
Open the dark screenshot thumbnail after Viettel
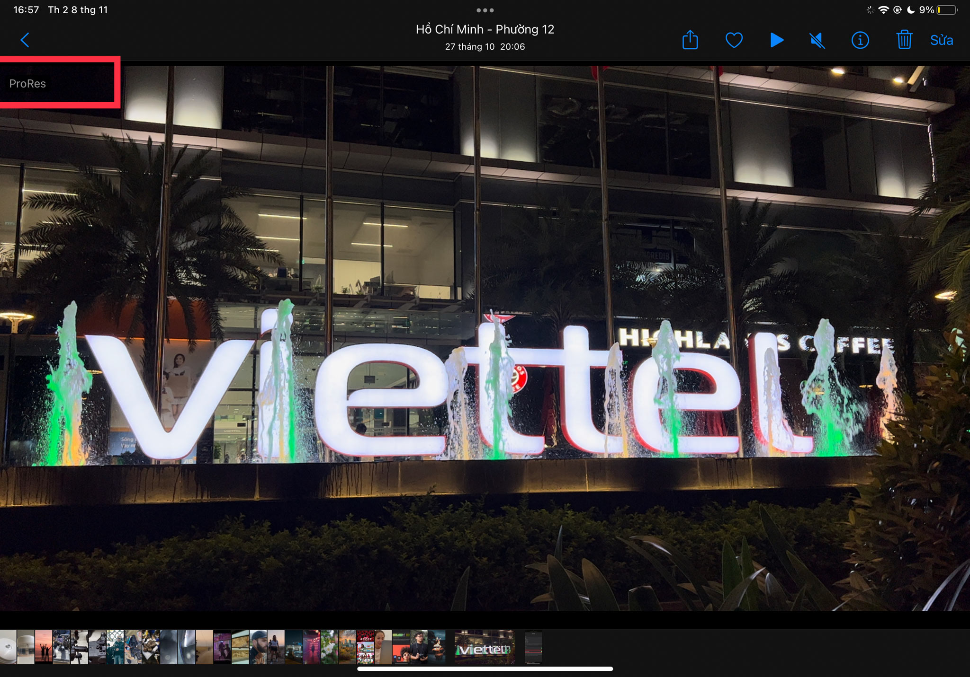tap(533, 647)
